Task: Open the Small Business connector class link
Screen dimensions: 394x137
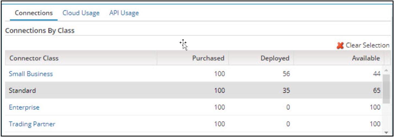Action: 31,74
